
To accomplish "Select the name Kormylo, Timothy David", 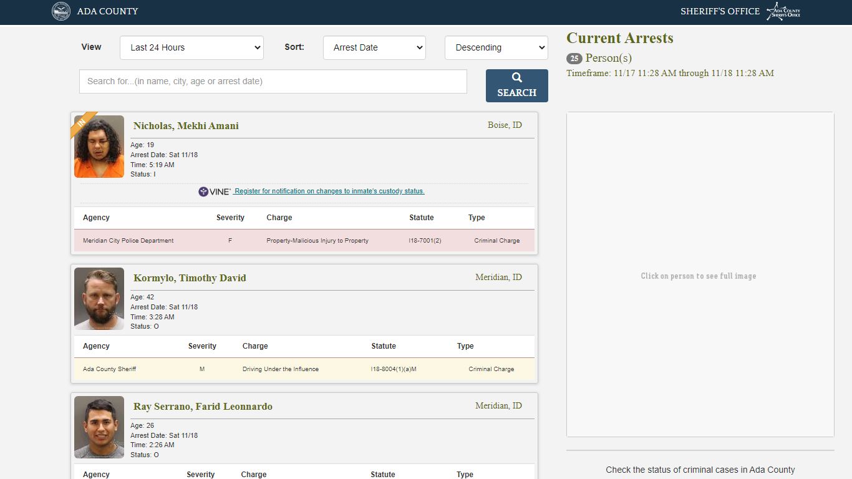I will (x=190, y=278).
